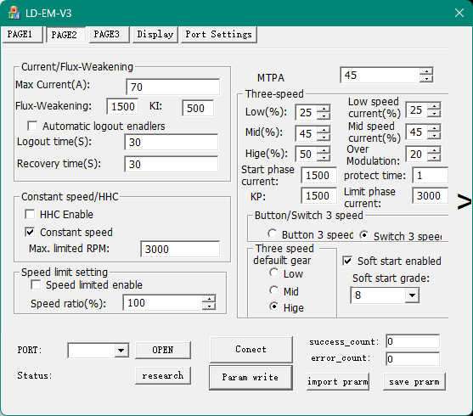Image resolution: width=473 pixels, height=416 pixels.
Task: Decrease the Hige(%) value
Action: (x=324, y=157)
